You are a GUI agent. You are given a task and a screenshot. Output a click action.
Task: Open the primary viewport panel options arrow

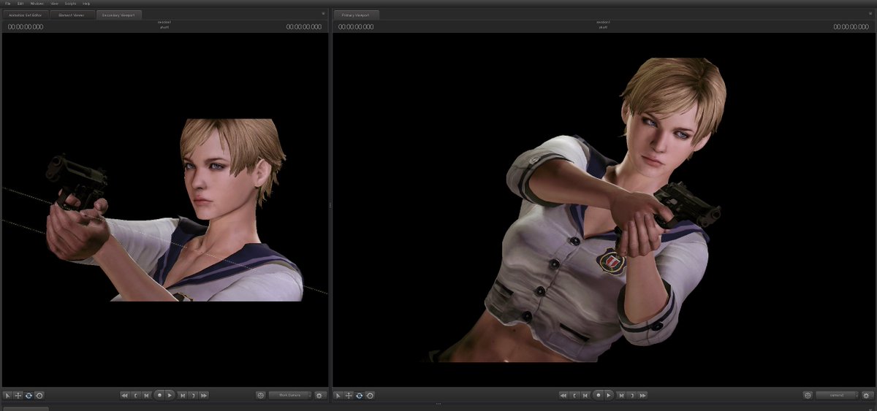coord(871,14)
